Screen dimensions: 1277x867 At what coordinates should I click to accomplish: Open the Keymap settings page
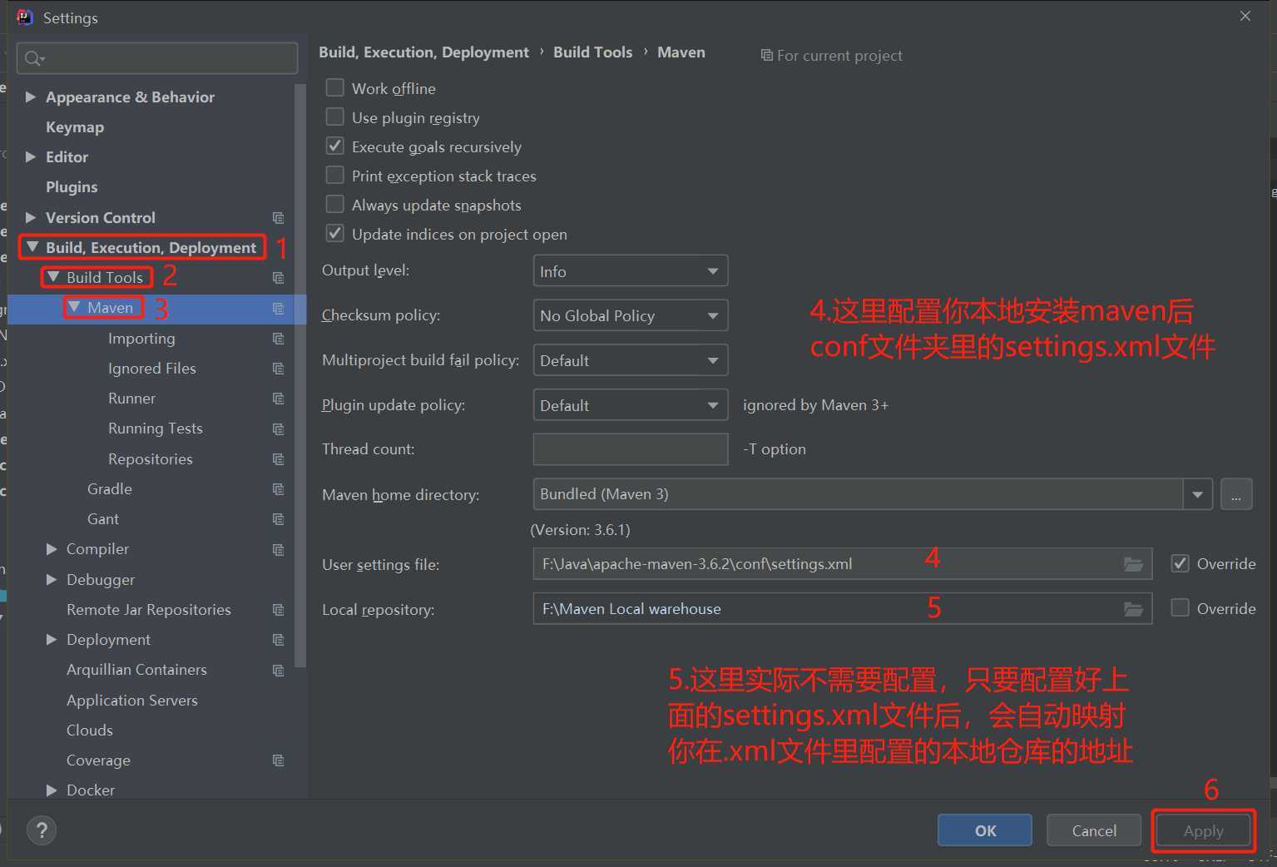tap(75, 127)
